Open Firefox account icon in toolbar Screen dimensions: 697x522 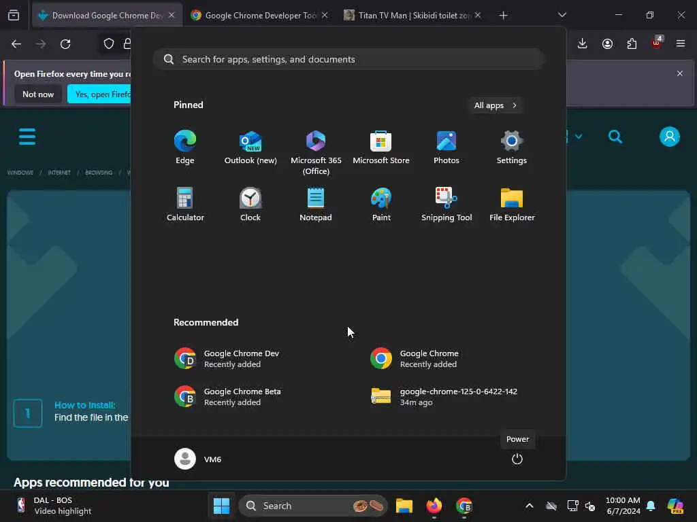pos(607,43)
